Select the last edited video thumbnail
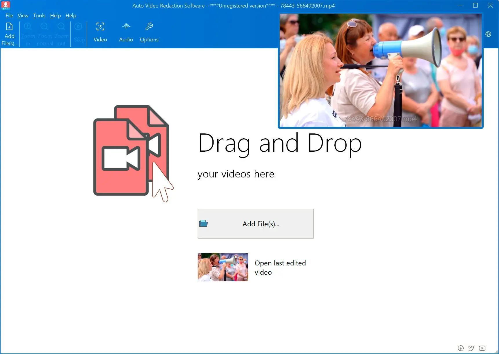499x354 pixels. (223, 267)
